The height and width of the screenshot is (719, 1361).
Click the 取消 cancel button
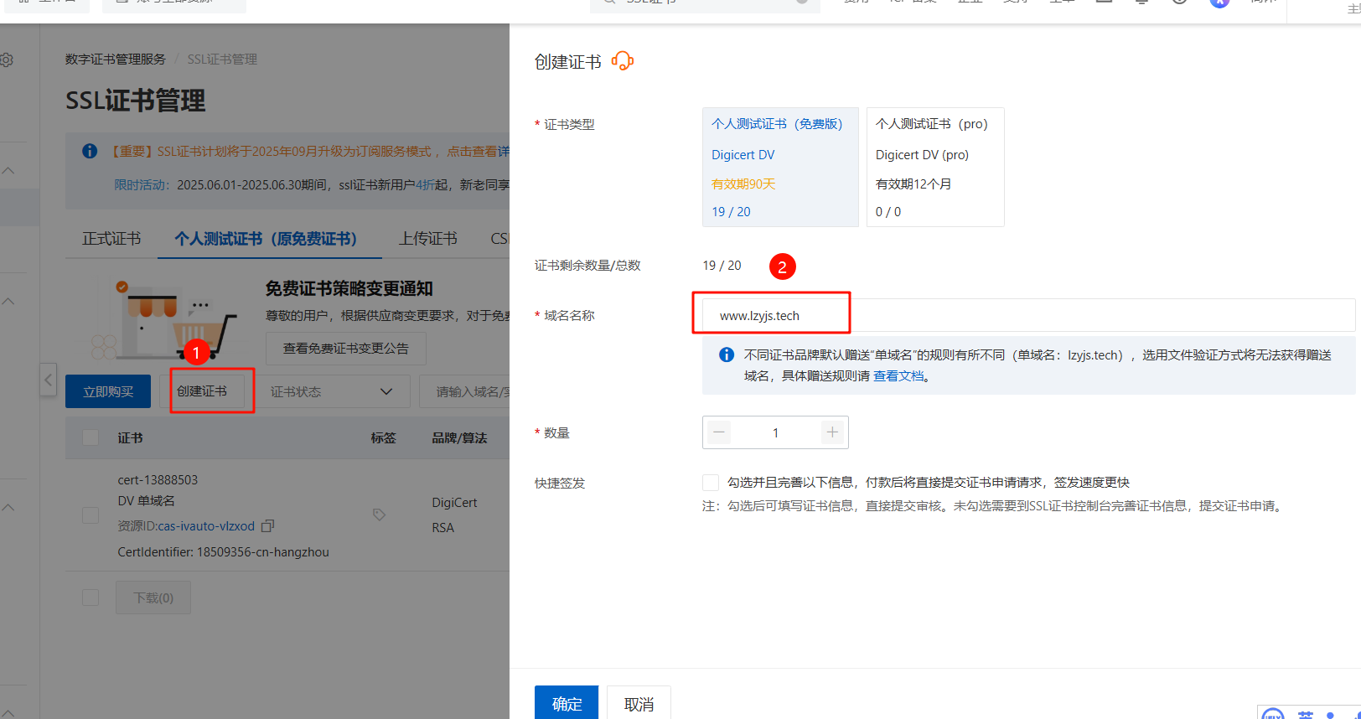click(639, 703)
